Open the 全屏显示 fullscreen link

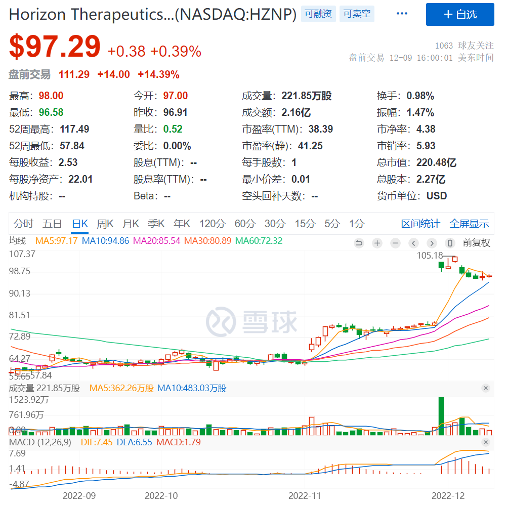(x=469, y=224)
